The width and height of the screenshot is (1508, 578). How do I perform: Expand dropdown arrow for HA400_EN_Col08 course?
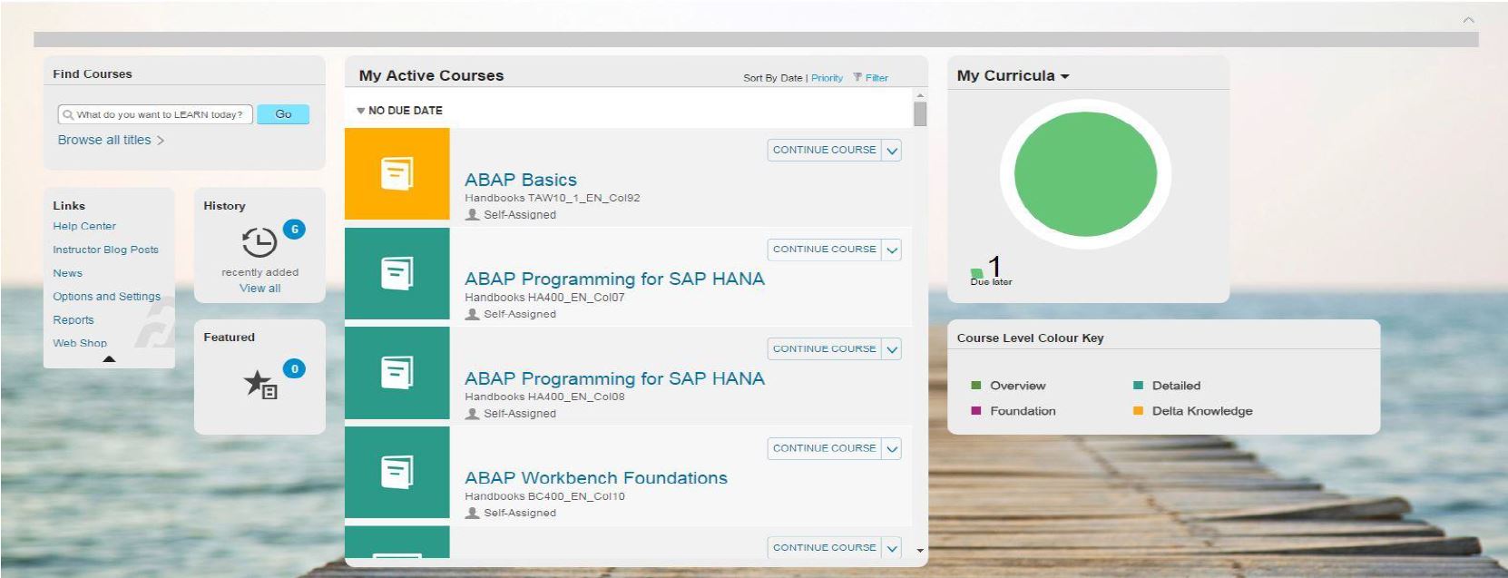click(892, 350)
